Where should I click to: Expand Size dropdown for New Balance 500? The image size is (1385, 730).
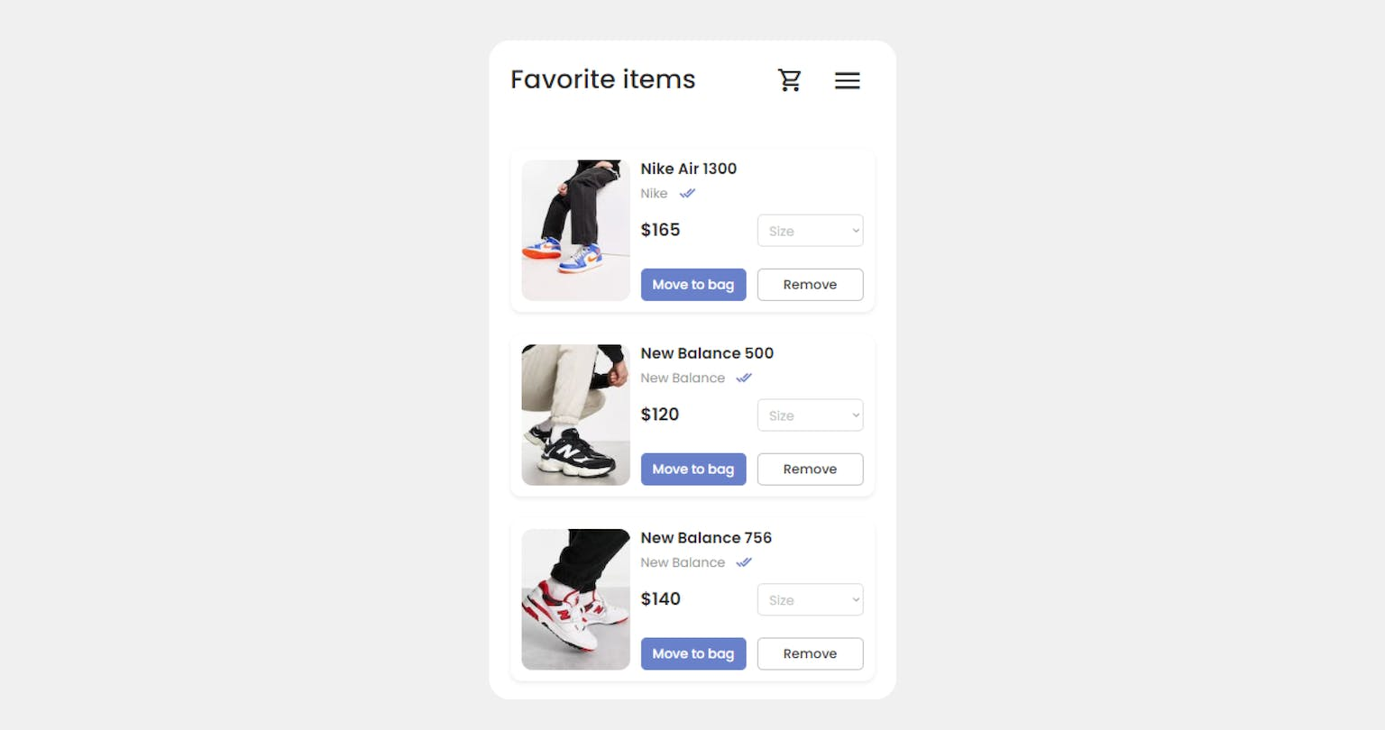click(x=810, y=415)
